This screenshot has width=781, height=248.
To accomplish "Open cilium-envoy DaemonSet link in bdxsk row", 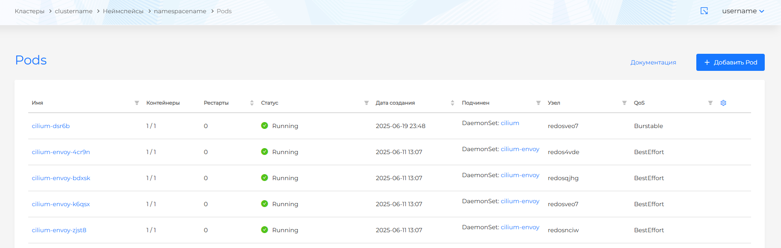I will point(520,175).
